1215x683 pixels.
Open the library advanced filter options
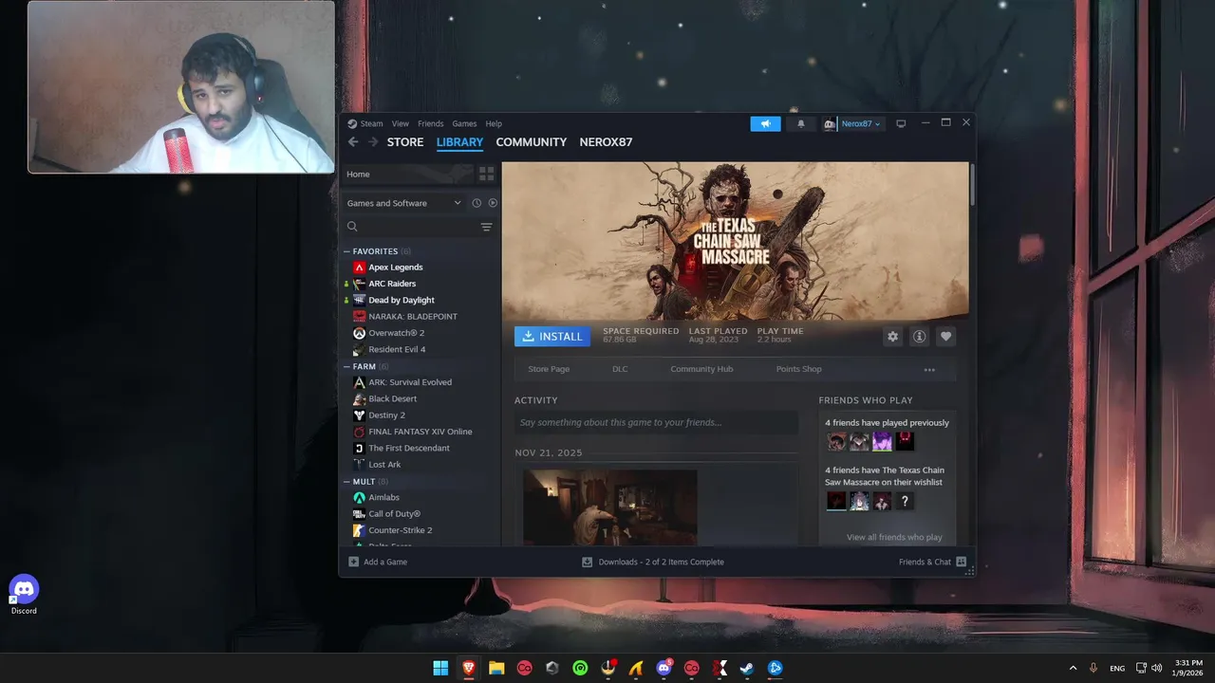tap(486, 227)
